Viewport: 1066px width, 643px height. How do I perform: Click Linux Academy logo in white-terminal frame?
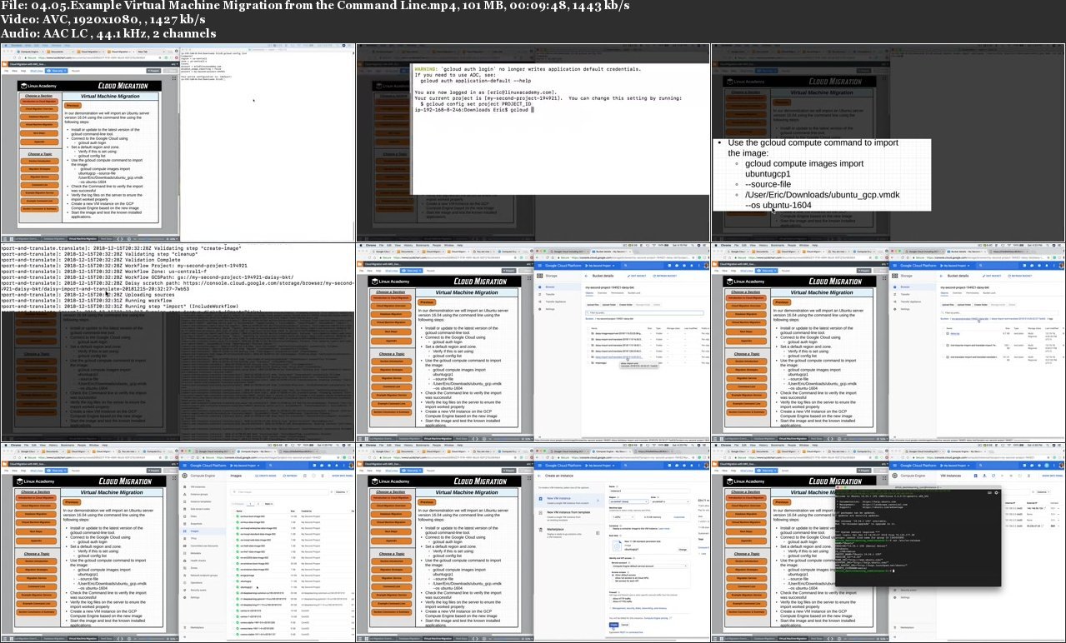click(39, 86)
